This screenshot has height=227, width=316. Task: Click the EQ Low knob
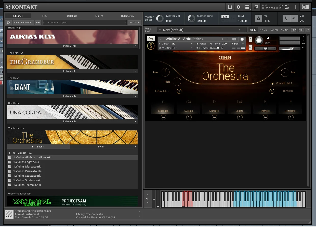point(165,72)
